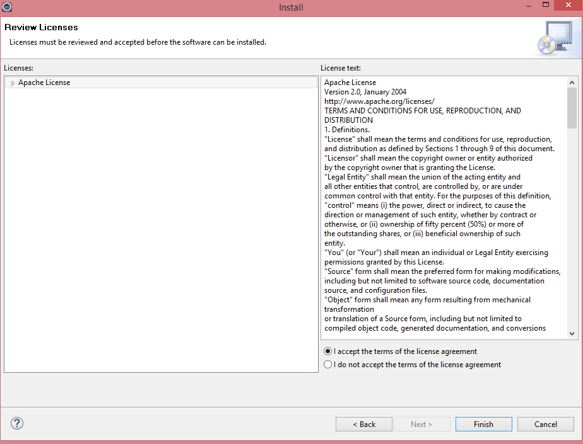Click the scroll up arrow of license text
Image resolution: width=583 pixels, height=444 pixels.
click(572, 83)
